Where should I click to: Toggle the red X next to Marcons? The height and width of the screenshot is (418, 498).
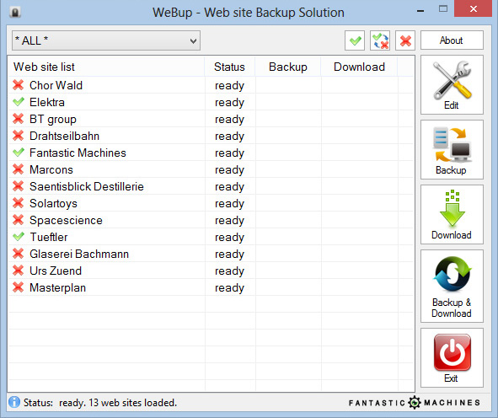(18, 169)
